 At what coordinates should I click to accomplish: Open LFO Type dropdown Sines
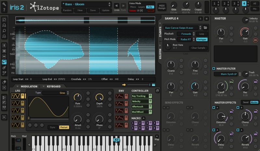click(54, 93)
